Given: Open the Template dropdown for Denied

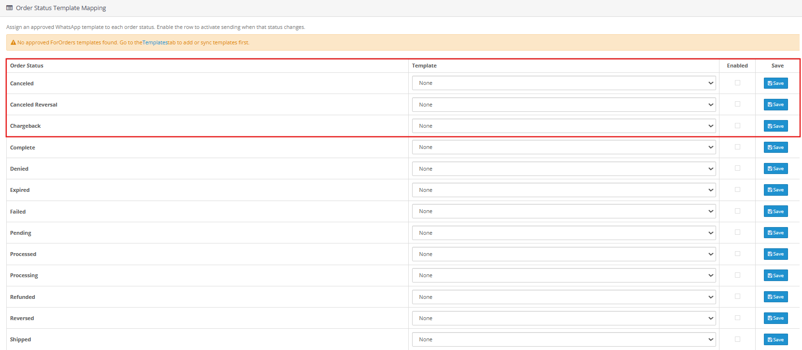Looking at the screenshot, I should point(564,169).
